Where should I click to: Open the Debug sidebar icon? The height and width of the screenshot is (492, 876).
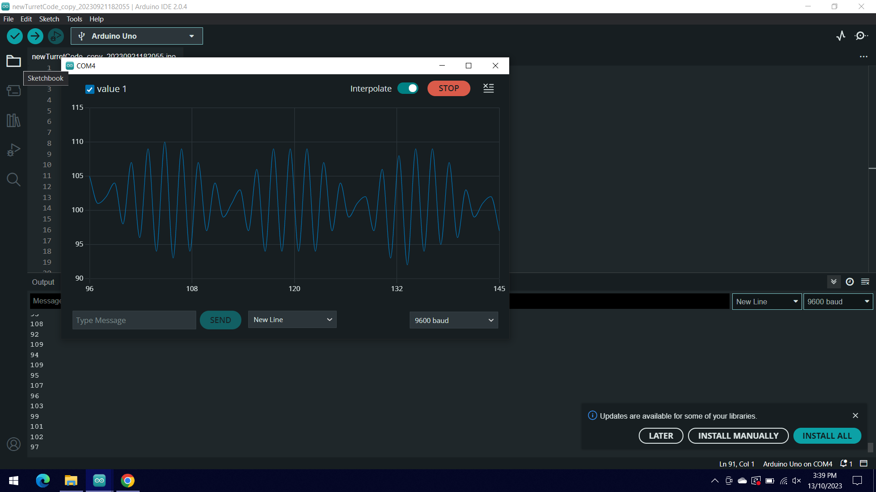click(x=14, y=150)
